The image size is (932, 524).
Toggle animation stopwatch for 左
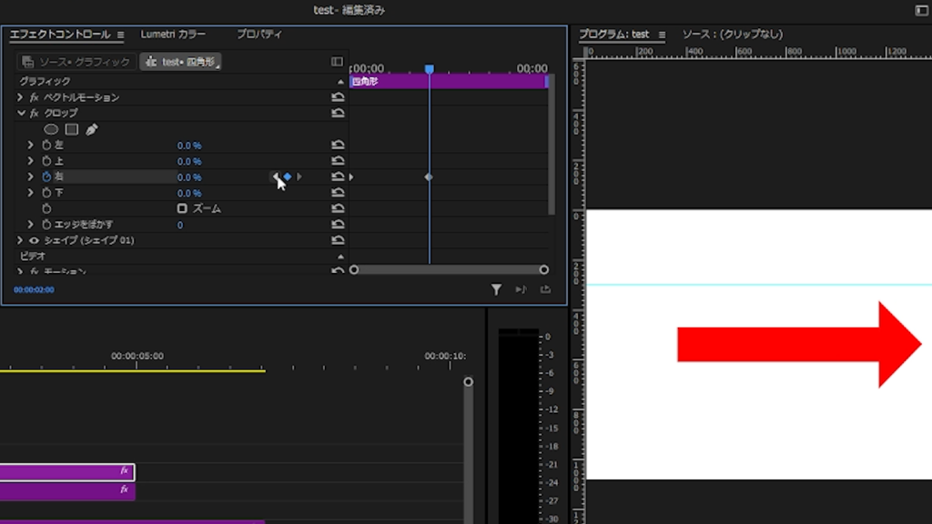(46, 145)
